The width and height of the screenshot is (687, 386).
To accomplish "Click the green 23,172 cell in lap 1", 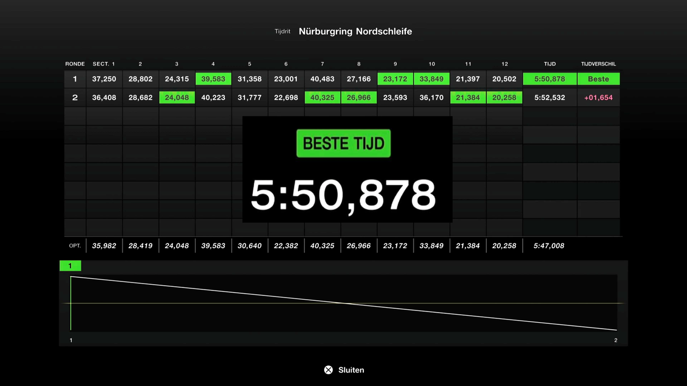I will point(396,79).
